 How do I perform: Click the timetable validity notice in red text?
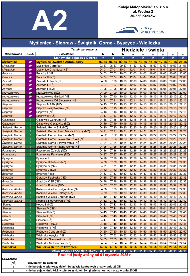(x=95, y=255)
